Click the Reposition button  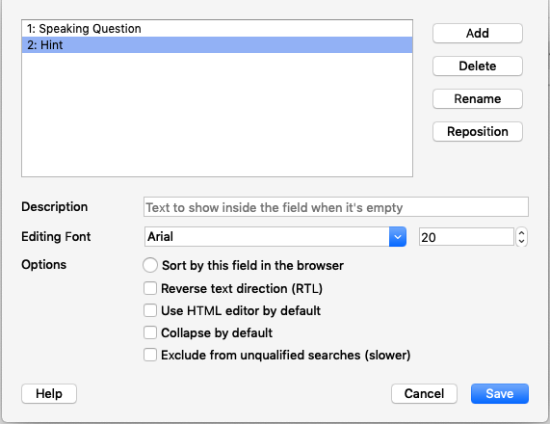[x=478, y=132]
